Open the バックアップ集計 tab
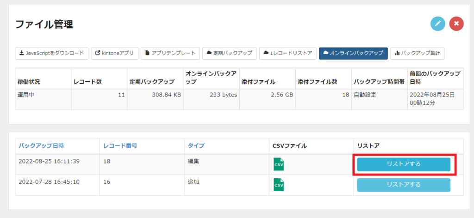This screenshot has width=474, height=218. 417,54
